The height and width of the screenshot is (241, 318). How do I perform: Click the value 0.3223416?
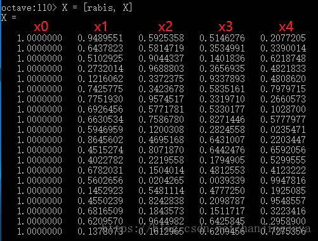coord(283,211)
